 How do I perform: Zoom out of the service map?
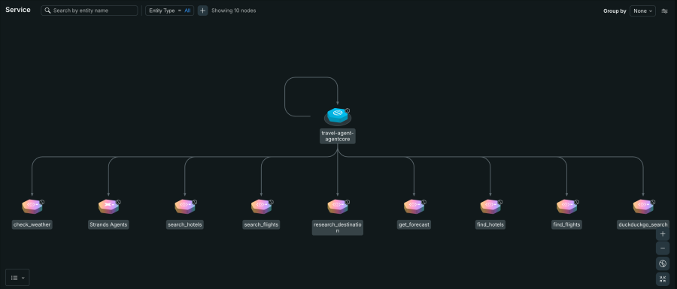(663, 248)
